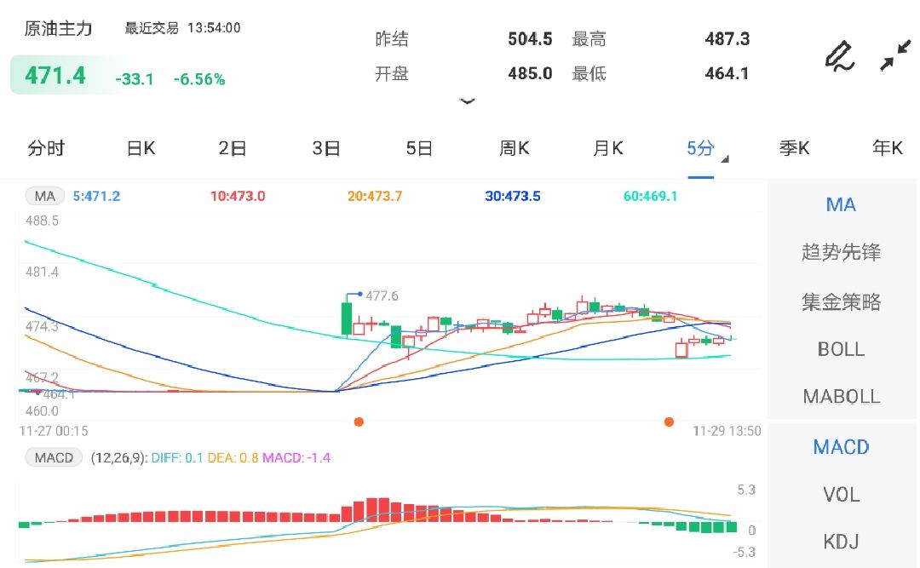Switch sub-chart to VOL indicator

841,494
